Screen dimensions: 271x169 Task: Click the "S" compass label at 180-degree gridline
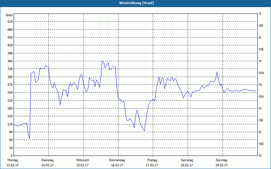point(260,108)
